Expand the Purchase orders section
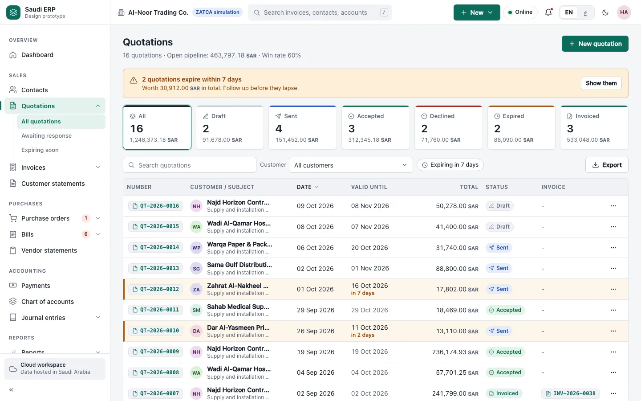 coord(98,218)
